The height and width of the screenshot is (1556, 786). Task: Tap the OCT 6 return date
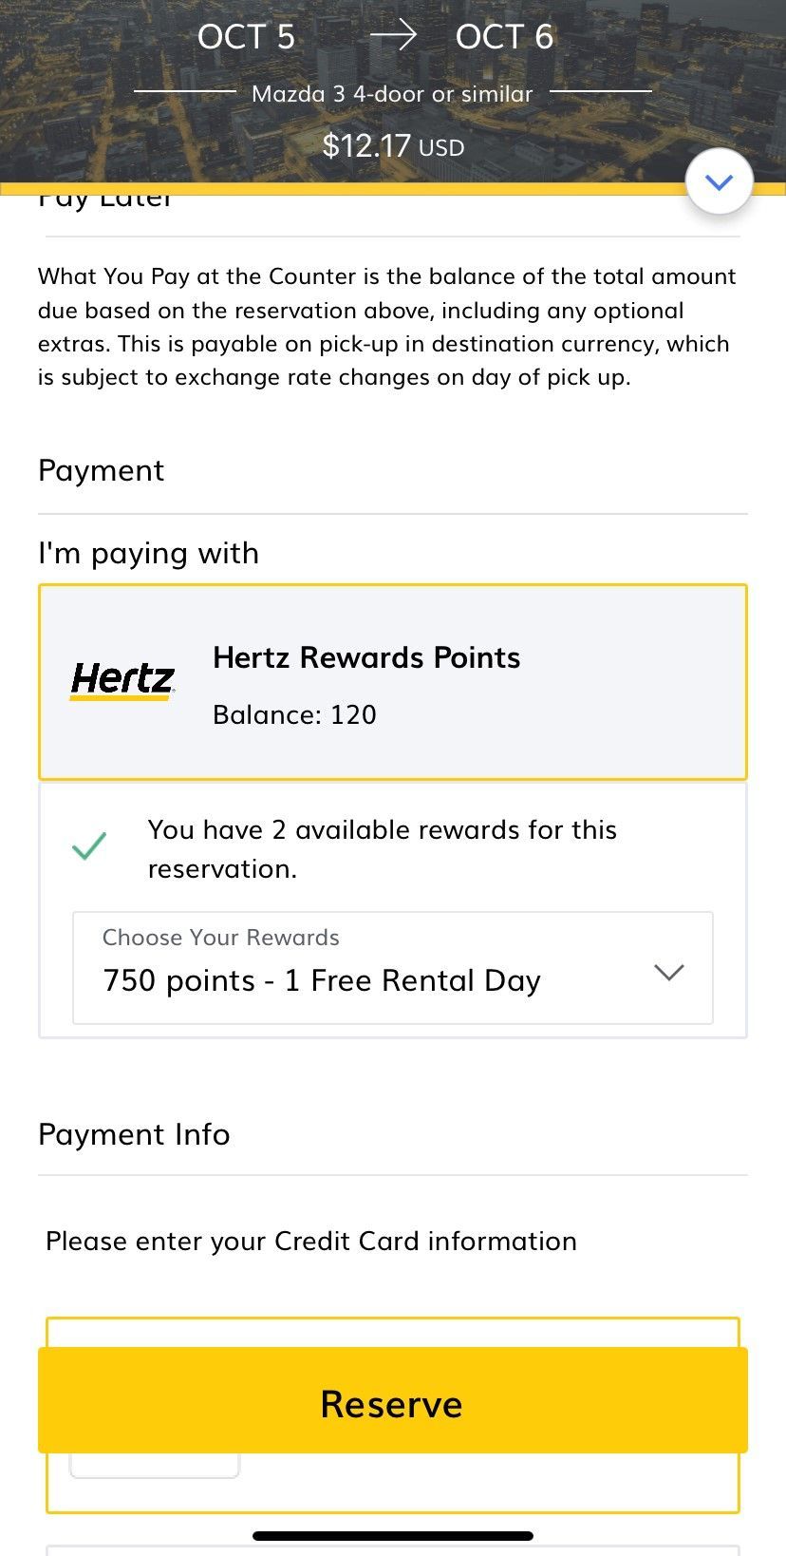(504, 37)
